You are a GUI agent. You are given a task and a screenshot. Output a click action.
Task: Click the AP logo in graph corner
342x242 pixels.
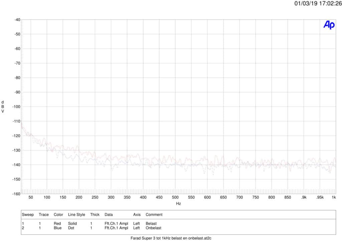329,25
